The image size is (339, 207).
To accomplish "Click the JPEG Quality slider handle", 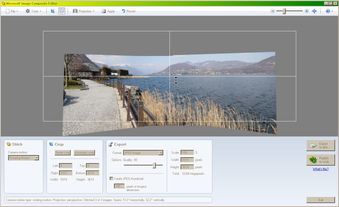I will tap(154, 165).
